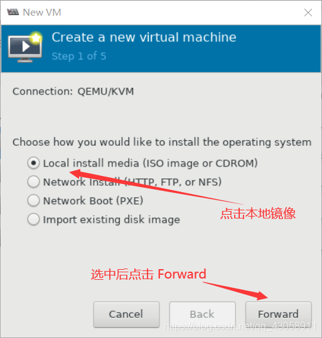
Task: Click the 'New VM' window title text
Action: pos(42,13)
